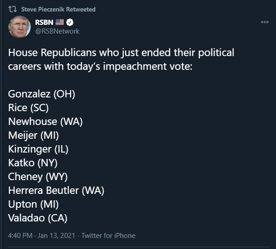Click the Upton (MI) line in tweet

tap(34, 204)
